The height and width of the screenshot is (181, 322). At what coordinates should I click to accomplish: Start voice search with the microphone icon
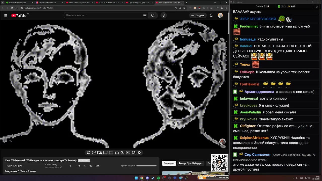click(x=164, y=15)
